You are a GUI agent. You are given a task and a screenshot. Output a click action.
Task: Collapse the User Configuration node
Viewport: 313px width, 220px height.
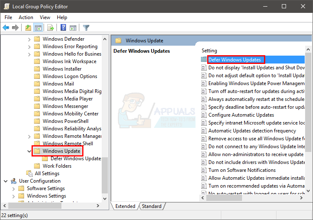click(x=6, y=181)
